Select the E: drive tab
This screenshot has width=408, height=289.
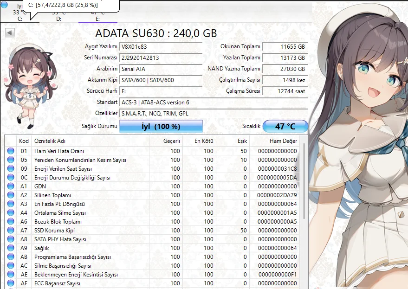98,16
